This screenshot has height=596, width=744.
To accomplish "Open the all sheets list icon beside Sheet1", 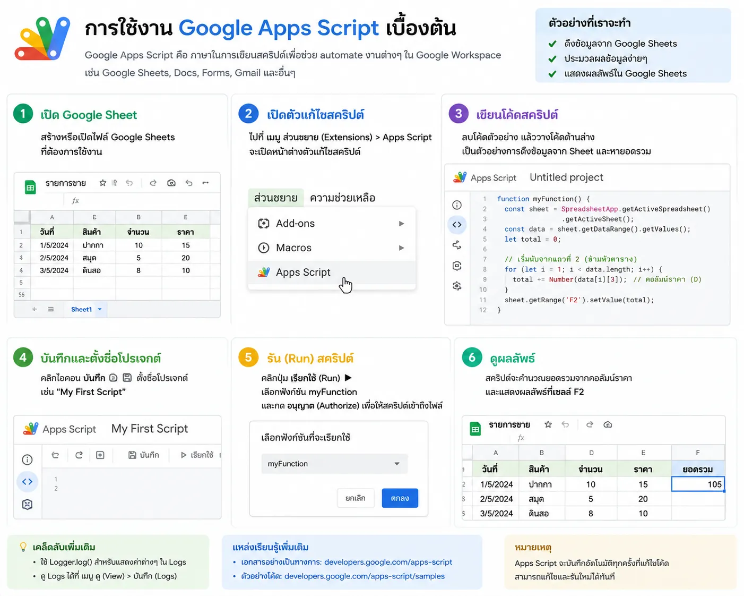I will 51,309.
